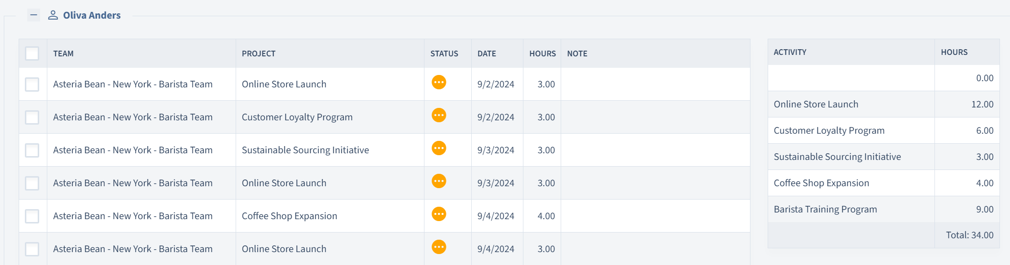
Task: Click pending status icon for Customer Loyalty Program
Action: (x=439, y=115)
